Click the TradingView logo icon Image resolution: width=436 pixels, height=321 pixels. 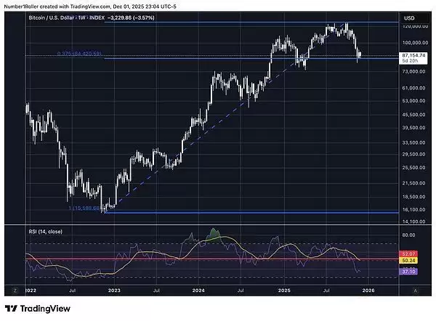coord(12,308)
